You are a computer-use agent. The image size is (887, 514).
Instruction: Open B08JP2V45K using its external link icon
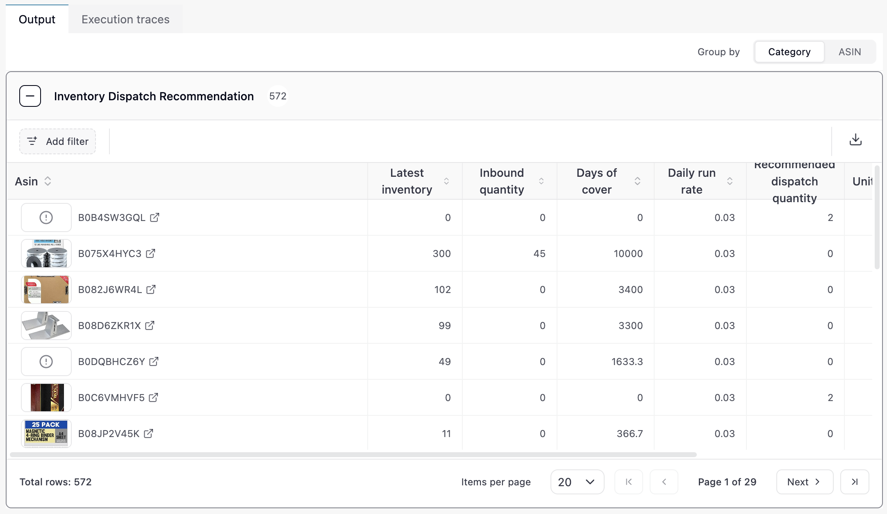coord(149,433)
